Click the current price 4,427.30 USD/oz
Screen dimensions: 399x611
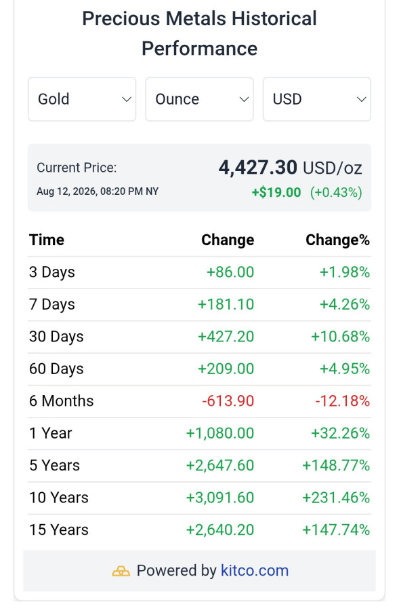click(290, 168)
